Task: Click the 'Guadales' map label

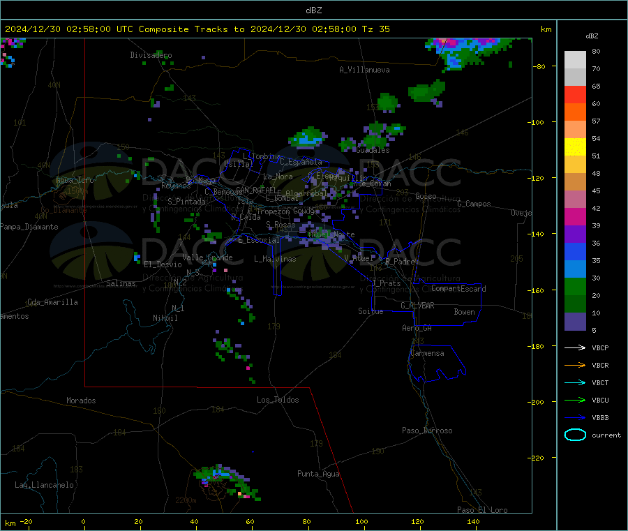Action: tap(373, 150)
